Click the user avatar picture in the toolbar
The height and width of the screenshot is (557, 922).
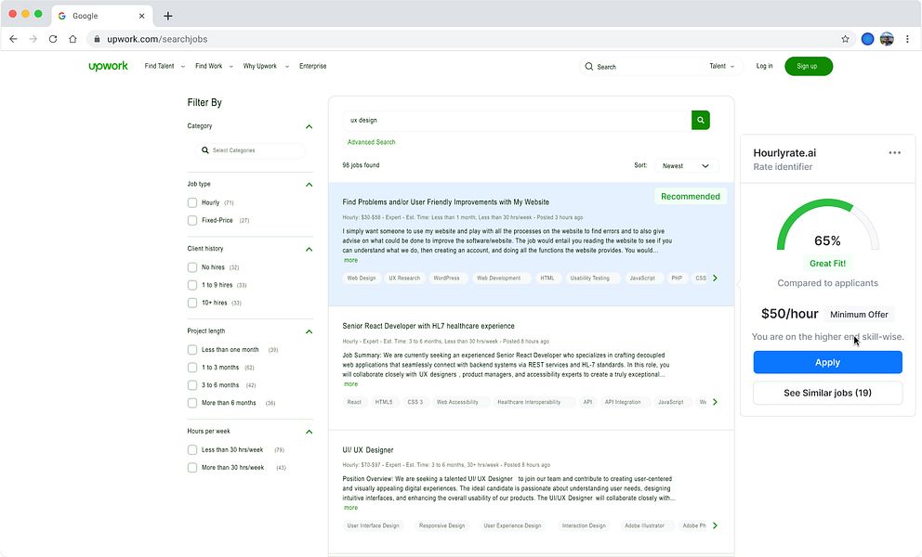coord(887,39)
